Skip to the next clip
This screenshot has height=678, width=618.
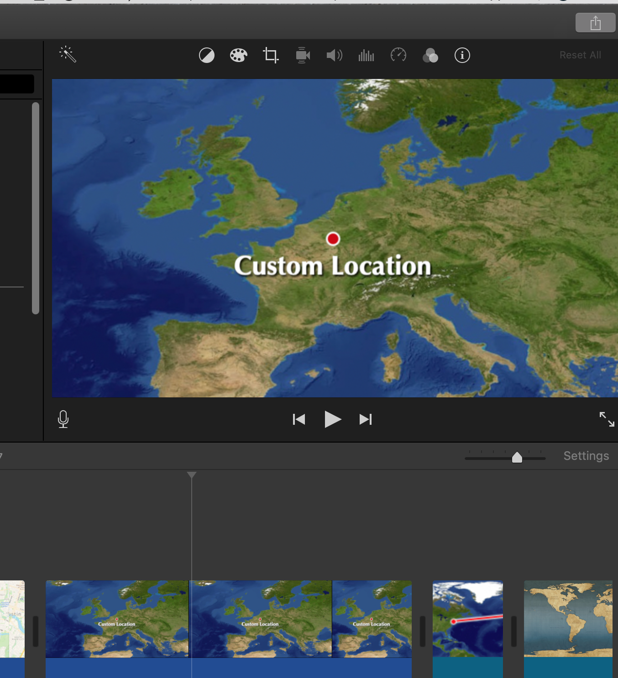[x=366, y=419]
